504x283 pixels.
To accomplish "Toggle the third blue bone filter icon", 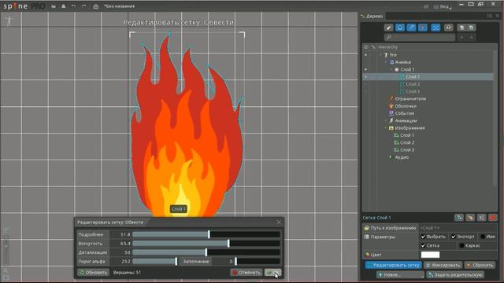I will pyautogui.click(x=423, y=28).
